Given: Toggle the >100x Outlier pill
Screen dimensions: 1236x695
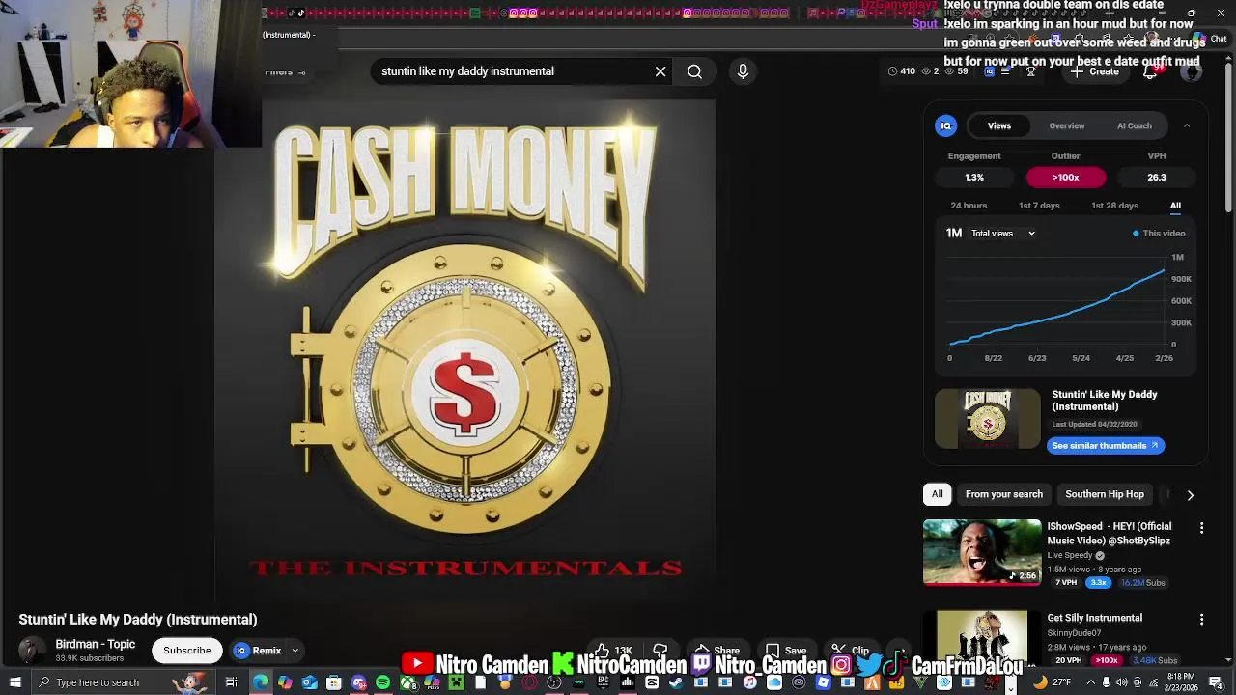Looking at the screenshot, I should 1065,178.
